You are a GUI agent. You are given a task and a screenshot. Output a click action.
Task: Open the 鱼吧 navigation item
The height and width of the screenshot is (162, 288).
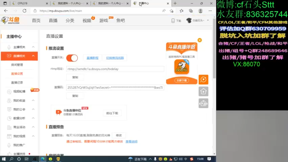coord(121,21)
